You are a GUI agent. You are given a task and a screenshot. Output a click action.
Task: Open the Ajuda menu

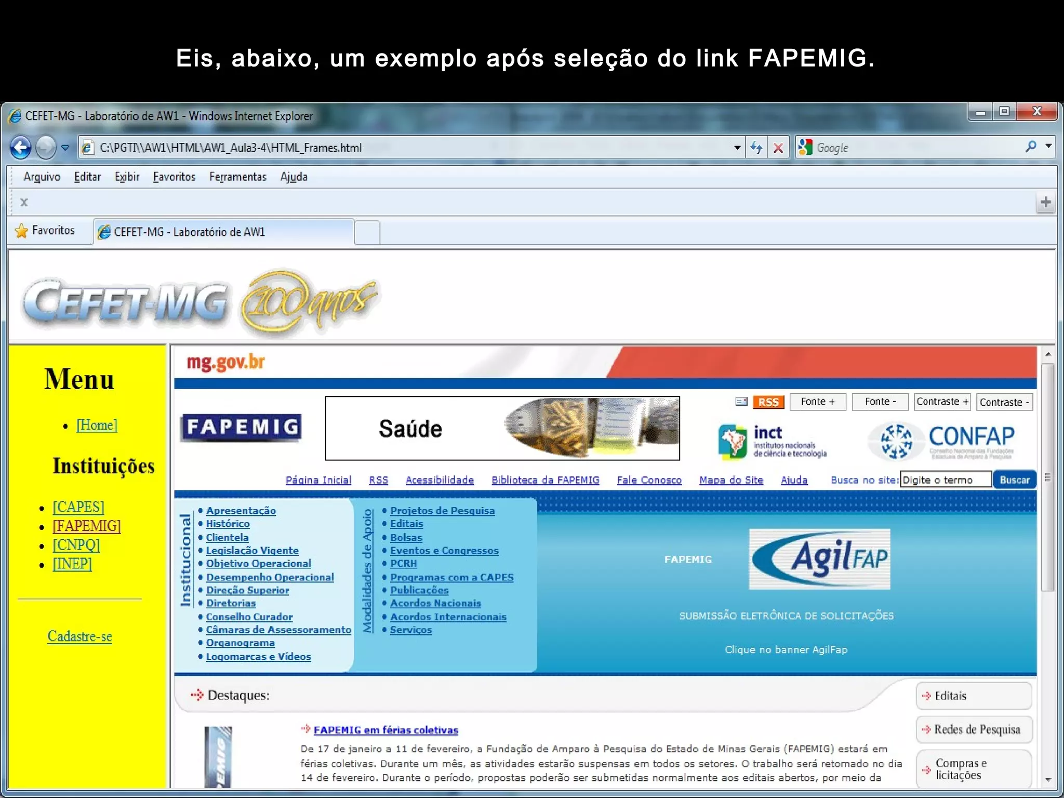294,177
